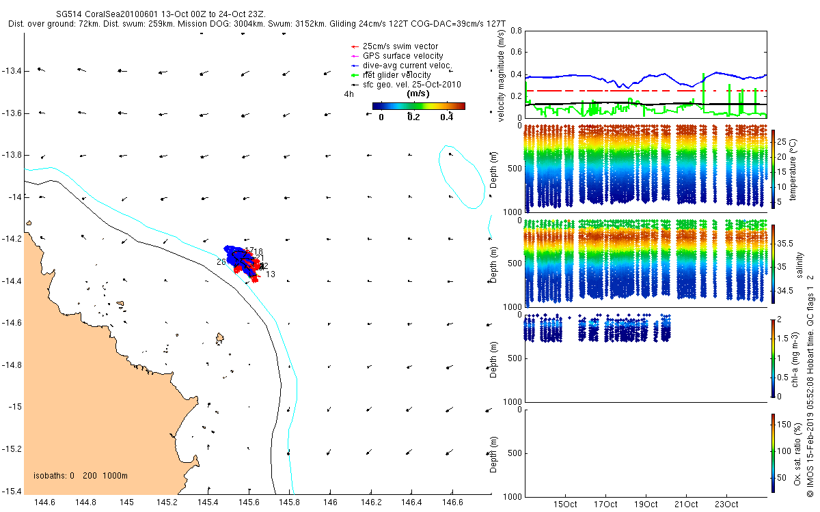
Task: Click the cyan reef contour near 146.6, -13.9
Action: (x=461, y=175)
